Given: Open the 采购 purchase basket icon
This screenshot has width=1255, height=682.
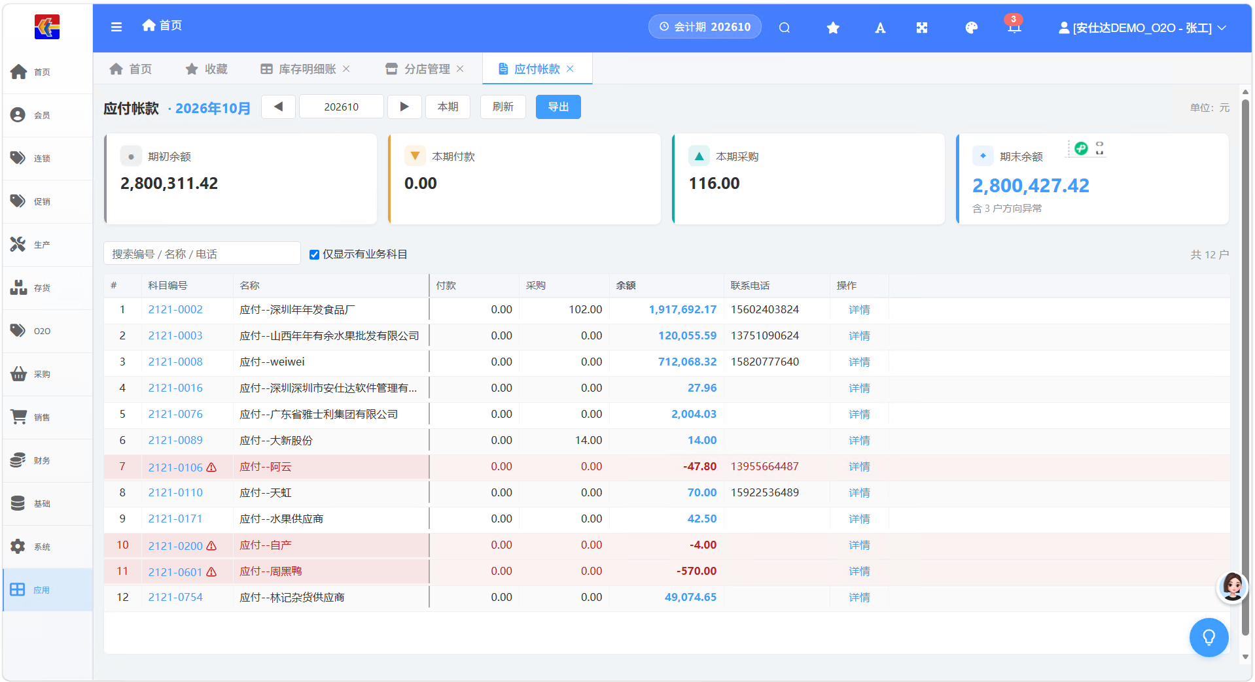Looking at the screenshot, I should 18,374.
